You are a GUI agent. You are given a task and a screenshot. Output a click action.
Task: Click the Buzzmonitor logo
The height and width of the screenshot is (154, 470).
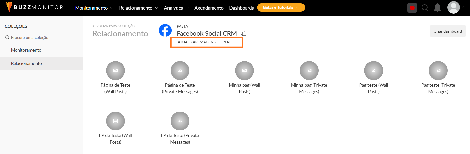[x=35, y=7]
